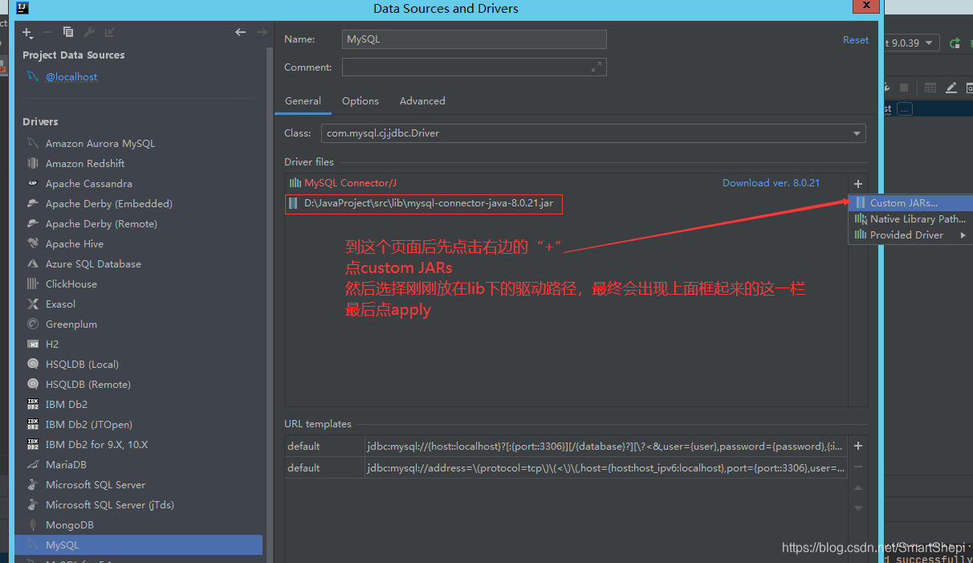Remove URL template with minus icon
The image size is (973, 563).
(x=858, y=467)
